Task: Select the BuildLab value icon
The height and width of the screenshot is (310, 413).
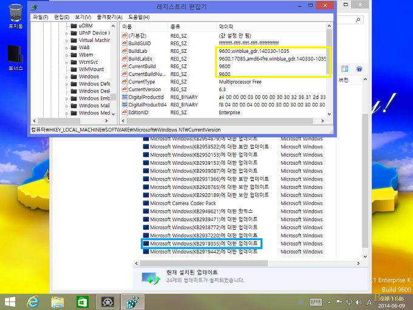Action: [125, 50]
